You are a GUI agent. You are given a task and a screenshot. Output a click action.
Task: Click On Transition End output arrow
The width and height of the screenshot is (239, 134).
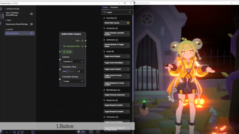tap(82, 46)
